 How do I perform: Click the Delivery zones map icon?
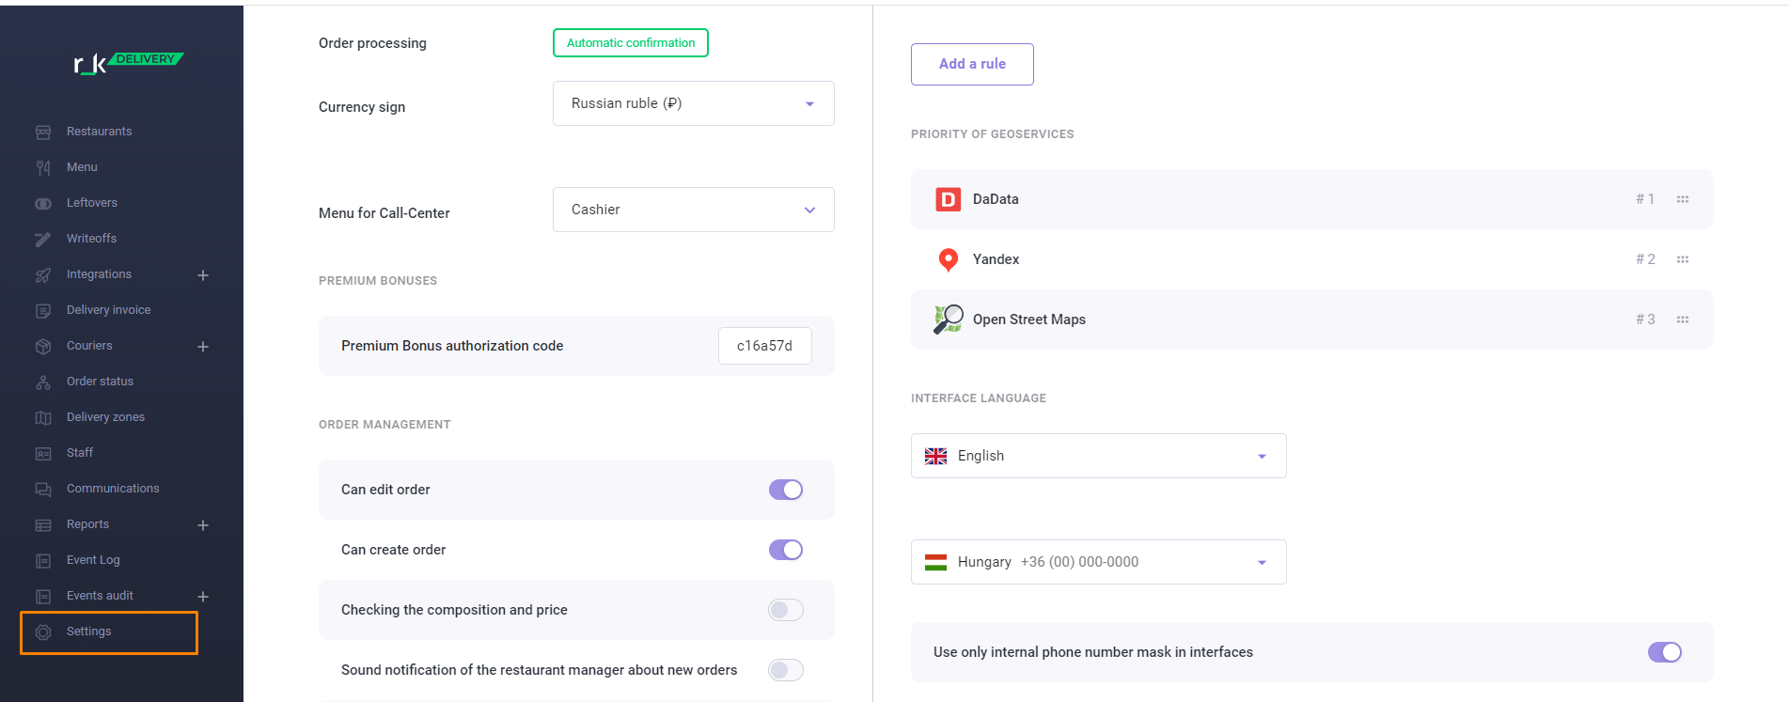tap(43, 418)
